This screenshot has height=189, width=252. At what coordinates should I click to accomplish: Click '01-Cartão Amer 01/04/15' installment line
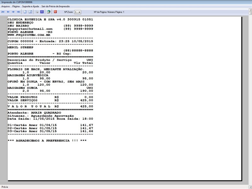[50, 125]
